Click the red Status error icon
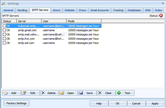Screen dimensions: 166x108 click(161, 15)
